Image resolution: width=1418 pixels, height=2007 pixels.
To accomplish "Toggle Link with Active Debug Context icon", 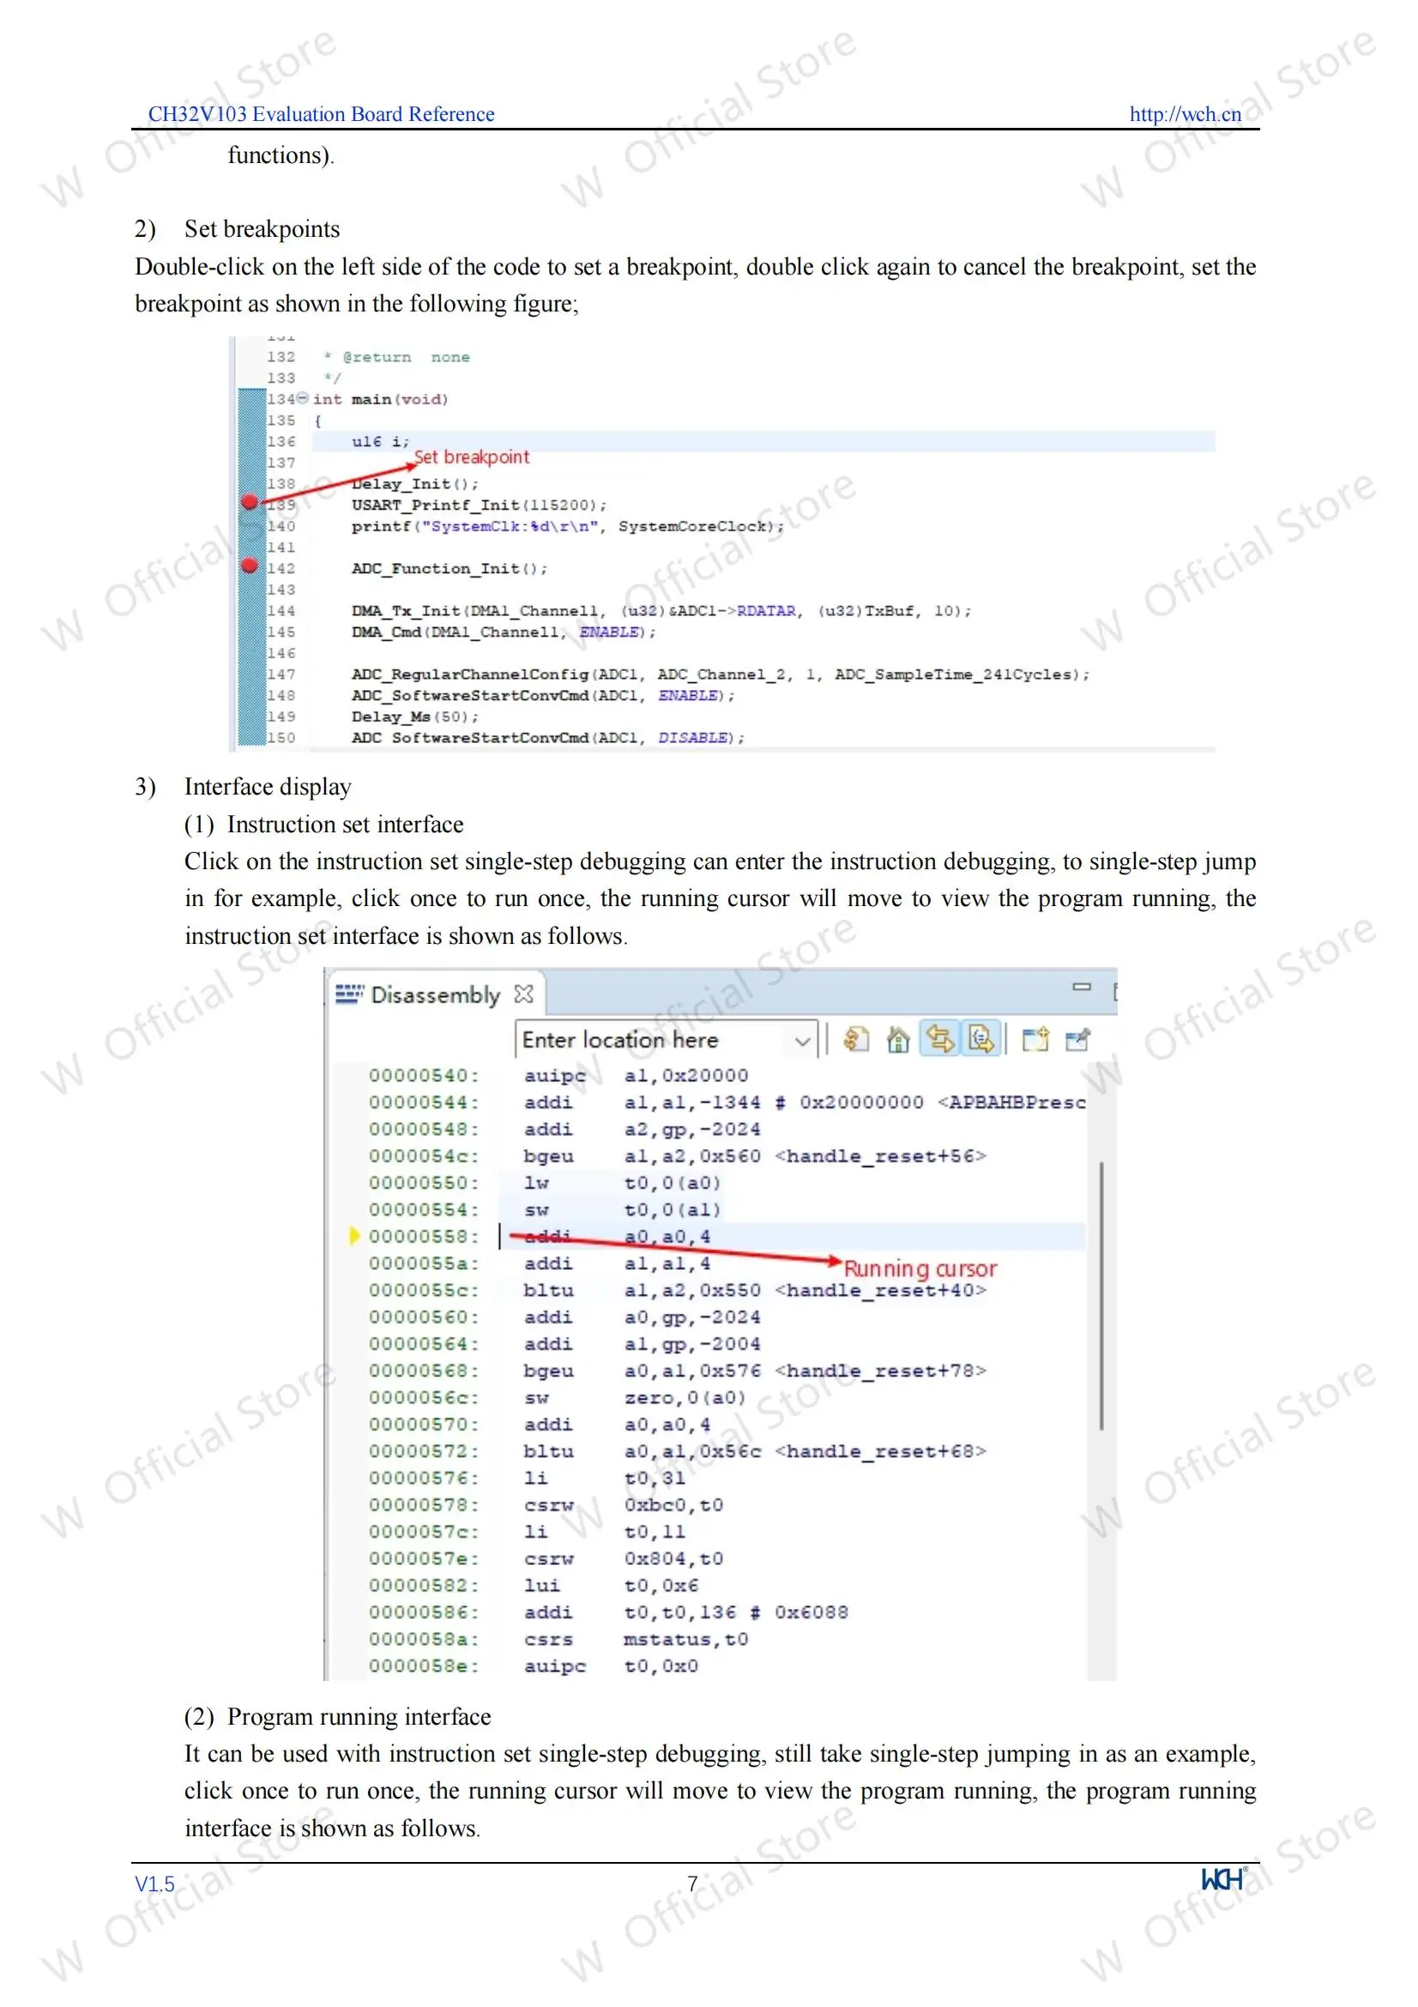I will pos(939,1039).
